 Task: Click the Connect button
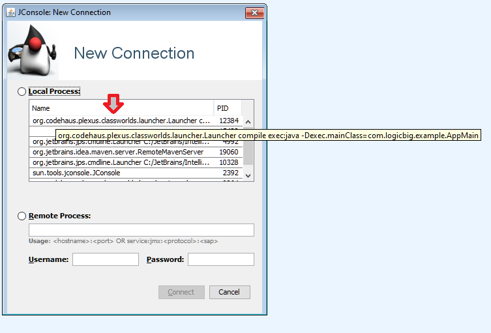181,292
